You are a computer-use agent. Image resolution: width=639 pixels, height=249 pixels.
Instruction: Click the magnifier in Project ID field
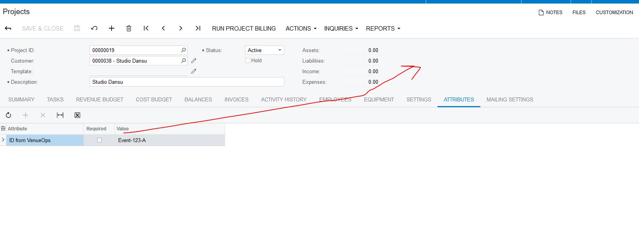click(x=183, y=50)
